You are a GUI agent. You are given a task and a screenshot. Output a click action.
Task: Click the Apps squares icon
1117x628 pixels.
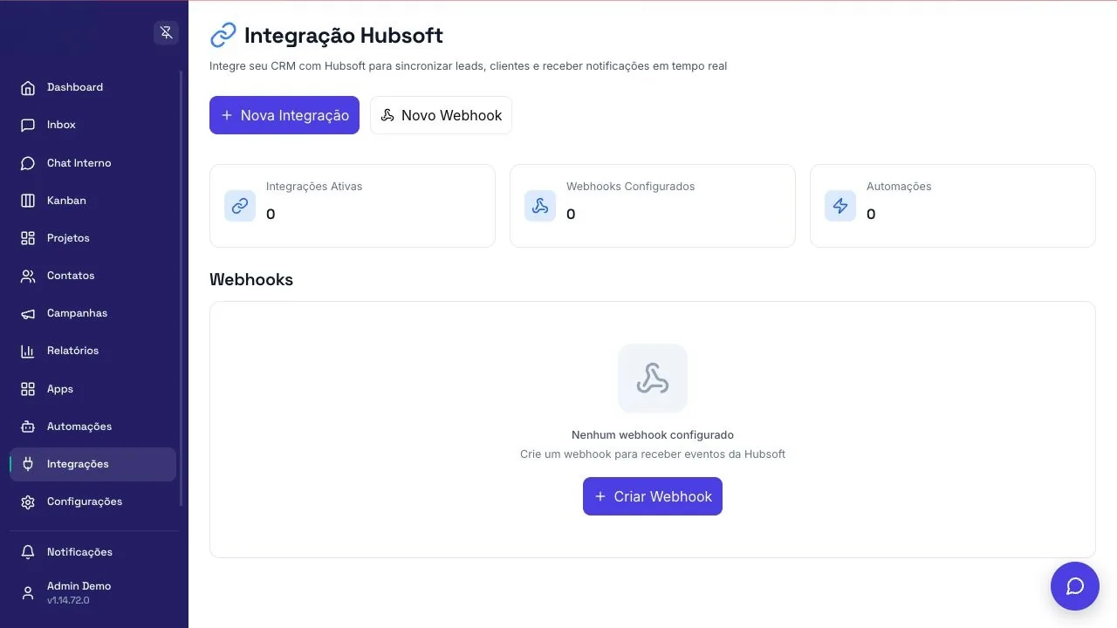pyautogui.click(x=28, y=389)
